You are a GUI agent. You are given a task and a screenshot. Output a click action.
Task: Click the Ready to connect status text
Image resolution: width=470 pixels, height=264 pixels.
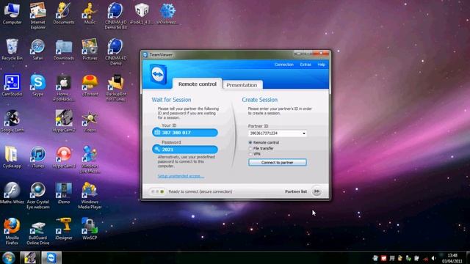200,191
